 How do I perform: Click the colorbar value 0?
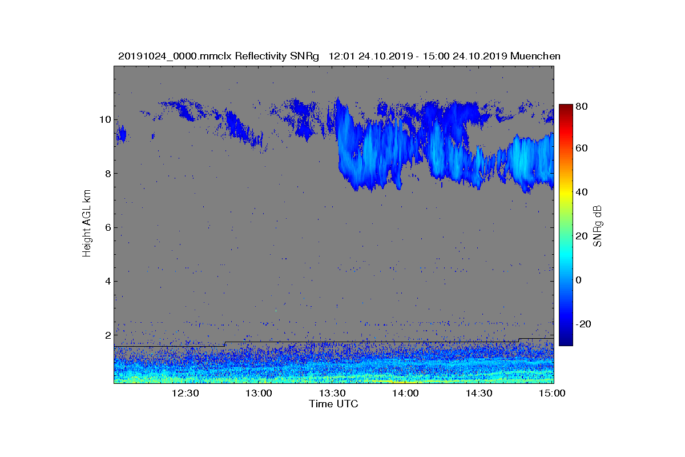(x=579, y=280)
